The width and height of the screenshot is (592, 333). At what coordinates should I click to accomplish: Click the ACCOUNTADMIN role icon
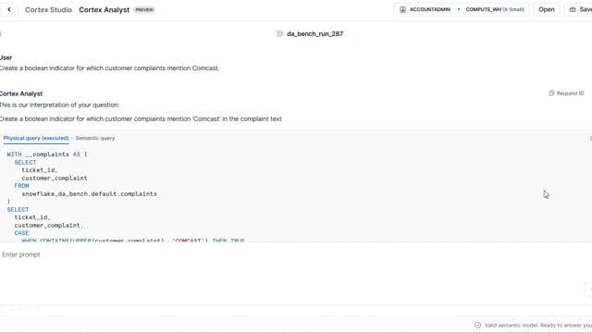point(403,9)
